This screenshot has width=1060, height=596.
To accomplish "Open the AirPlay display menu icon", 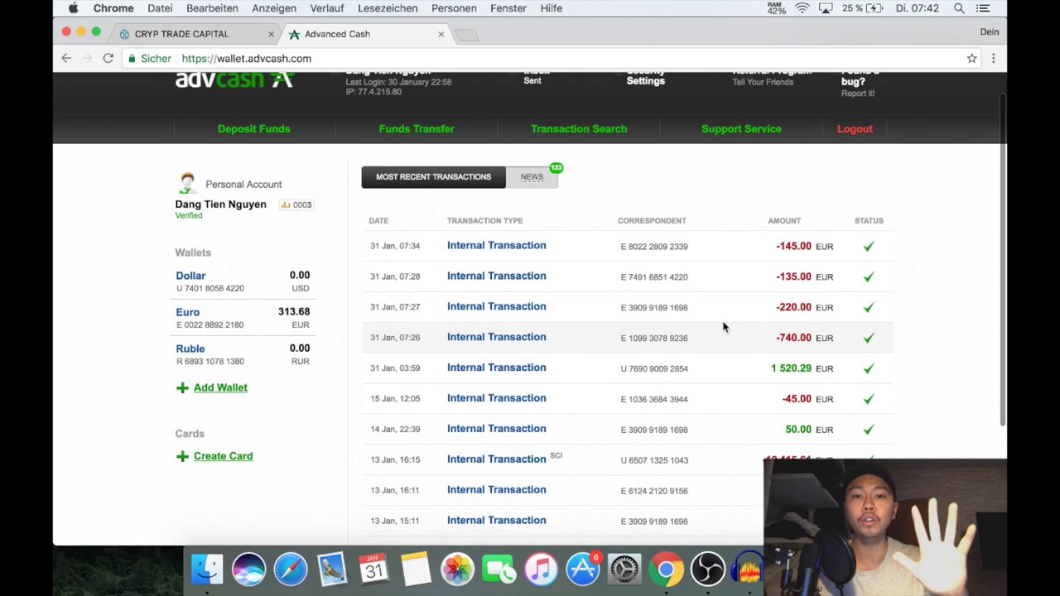I will [x=826, y=8].
